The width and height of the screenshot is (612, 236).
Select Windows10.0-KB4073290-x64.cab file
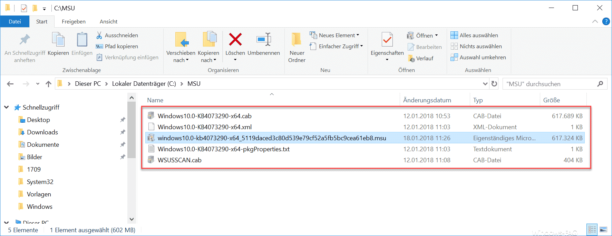tap(204, 116)
